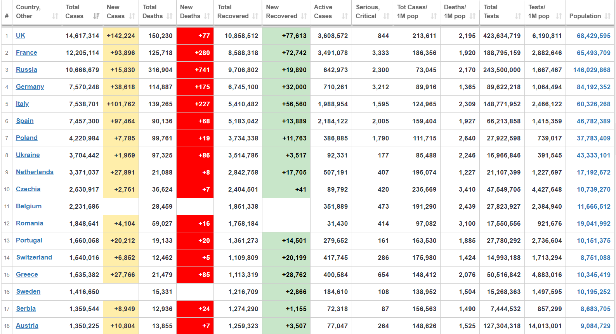Open France population link 65,493,709
This screenshot has width=616, height=334.
pyautogui.click(x=593, y=53)
